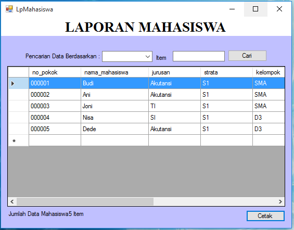This screenshot has height=230, width=294.
Task: Select the S1 strata cell in Nisa's row
Action: (226, 118)
